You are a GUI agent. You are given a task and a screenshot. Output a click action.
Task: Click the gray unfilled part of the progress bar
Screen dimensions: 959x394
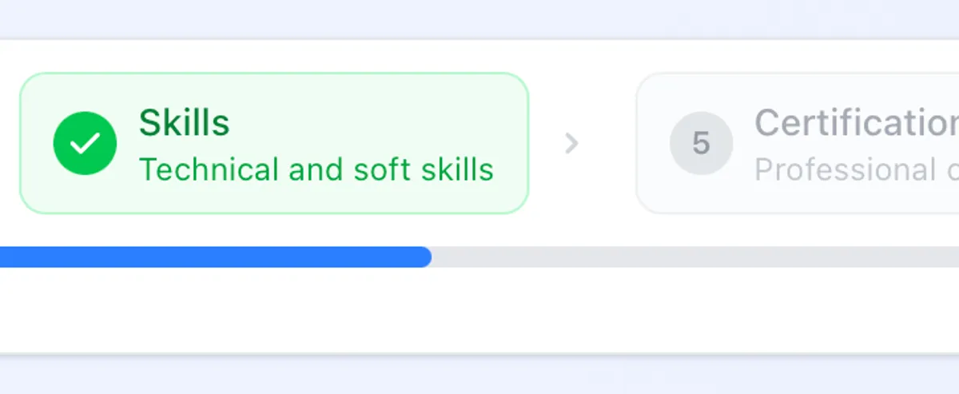(687, 257)
